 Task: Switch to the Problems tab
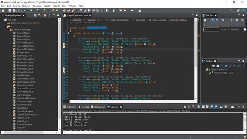click(70, 107)
